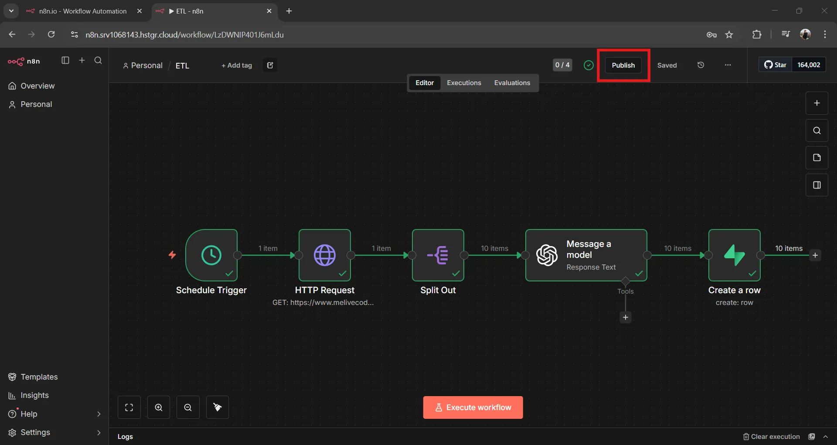Open the Schedule Trigger node

(x=212, y=255)
